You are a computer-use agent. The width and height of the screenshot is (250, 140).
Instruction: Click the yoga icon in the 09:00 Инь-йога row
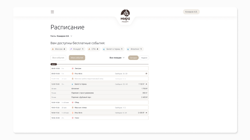72,74
